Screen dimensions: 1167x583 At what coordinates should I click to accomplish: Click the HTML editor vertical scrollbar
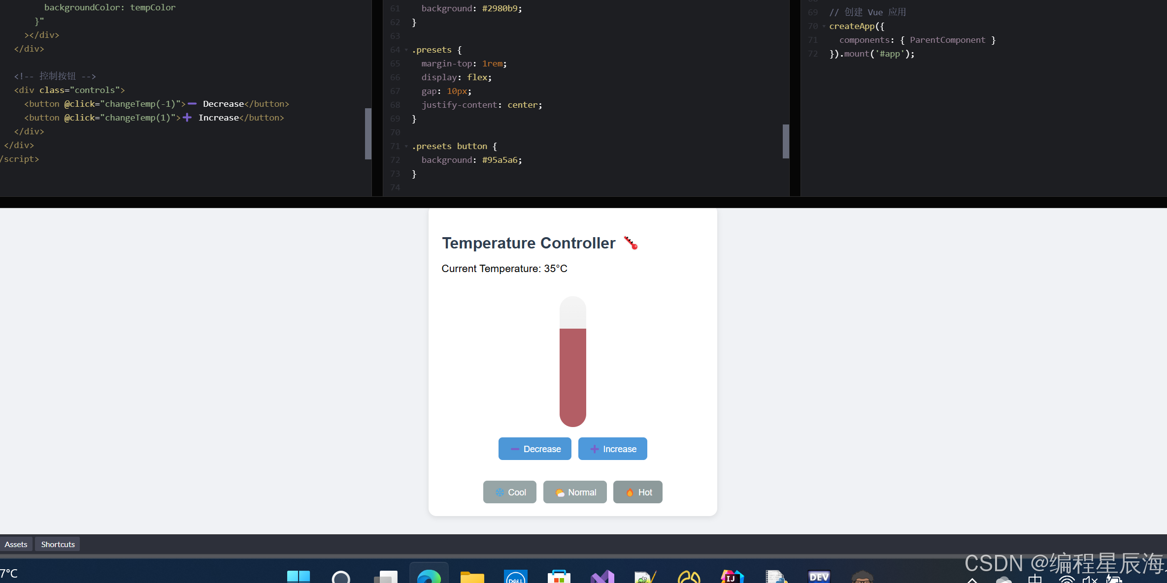pyautogui.click(x=367, y=134)
